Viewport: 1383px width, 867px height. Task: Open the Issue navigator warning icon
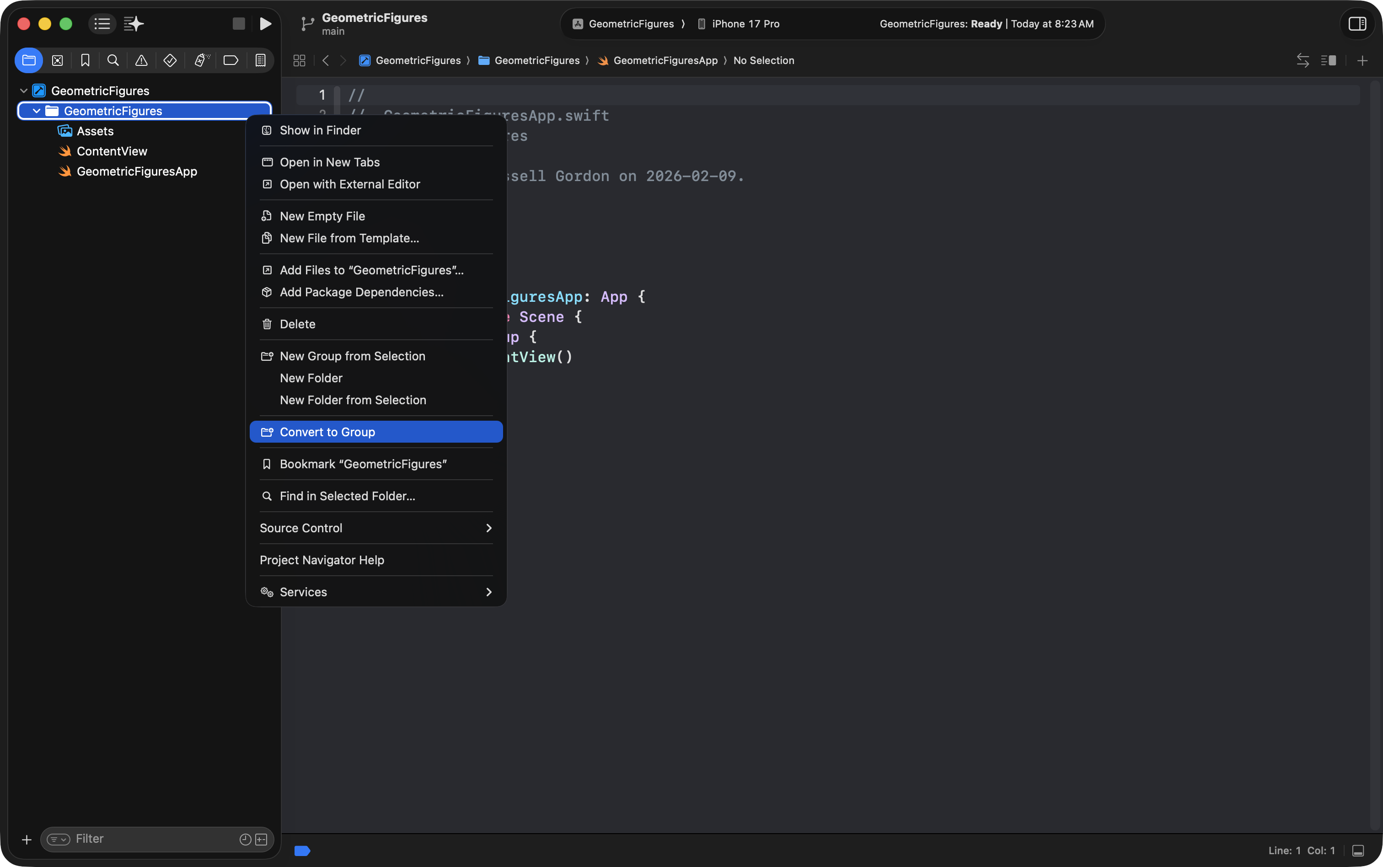tap(141, 60)
